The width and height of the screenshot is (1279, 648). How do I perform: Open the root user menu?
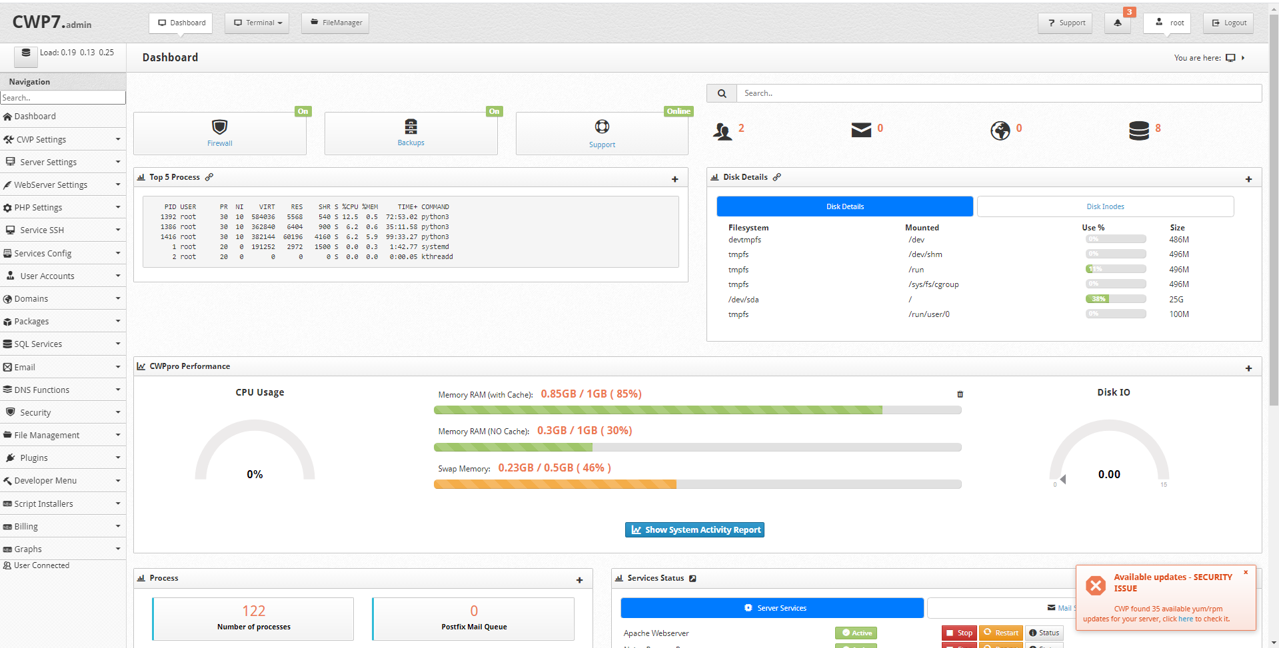[1167, 23]
